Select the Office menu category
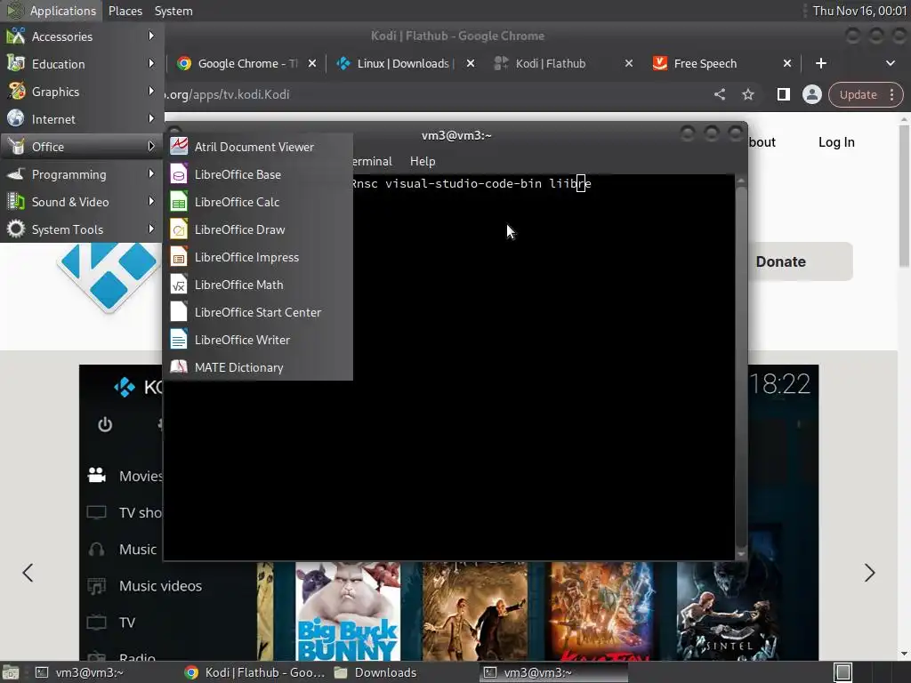 (82, 147)
